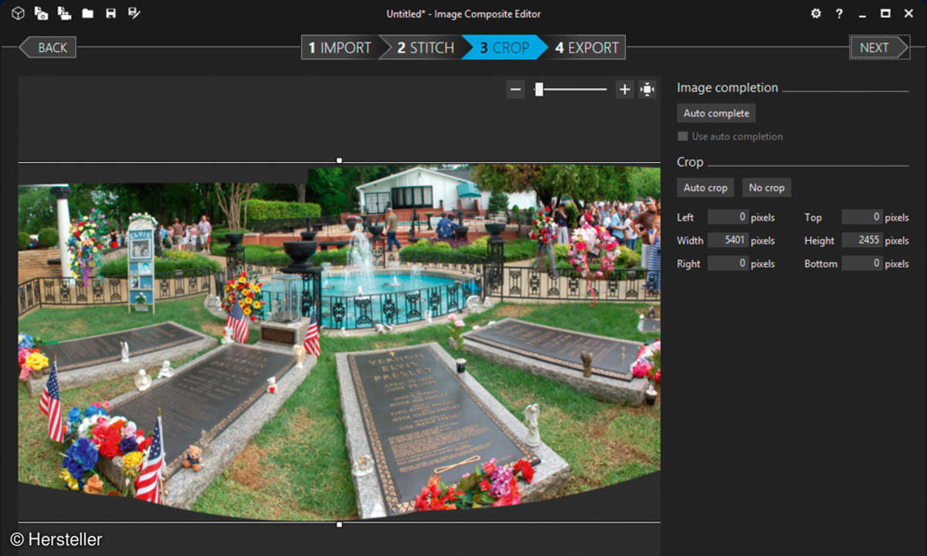Select step 3 Crop
The width and height of the screenshot is (927, 556).
pos(504,47)
